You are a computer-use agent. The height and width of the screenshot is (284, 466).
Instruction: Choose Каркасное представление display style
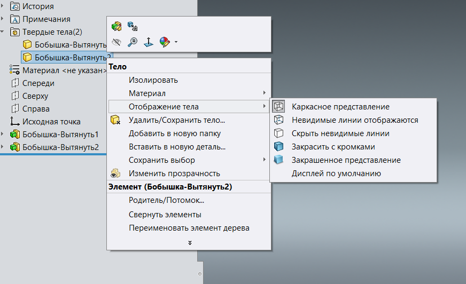pyautogui.click(x=340, y=107)
